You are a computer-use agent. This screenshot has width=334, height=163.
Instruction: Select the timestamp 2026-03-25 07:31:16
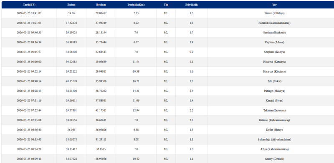[x=29, y=100]
